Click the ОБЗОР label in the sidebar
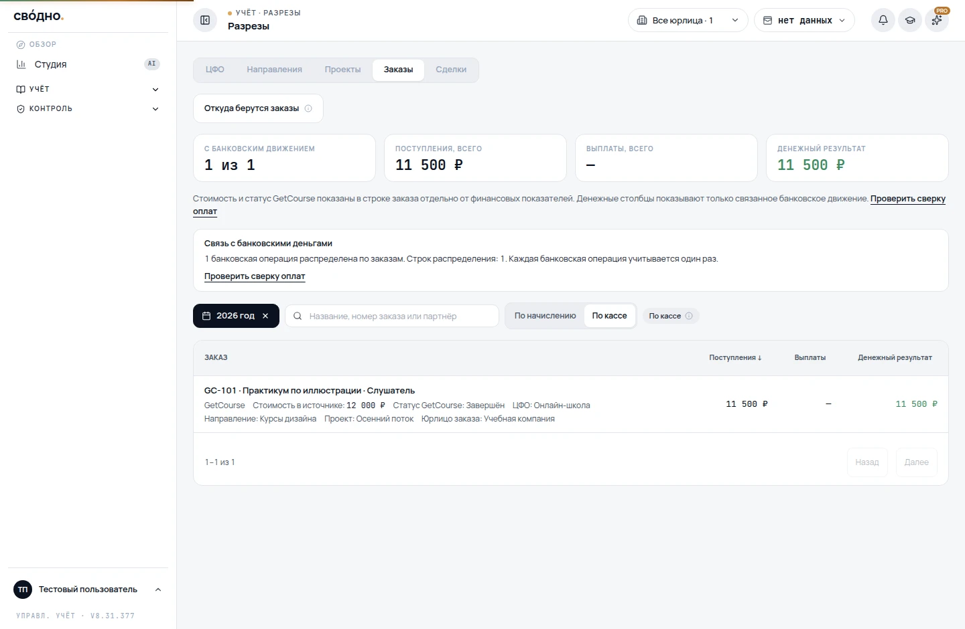This screenshot has width=965, height=629. click(x=43, y=44)
